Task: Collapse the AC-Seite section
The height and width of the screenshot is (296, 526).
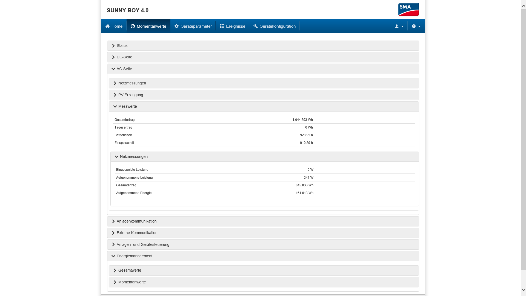Action: click(124, 69)
